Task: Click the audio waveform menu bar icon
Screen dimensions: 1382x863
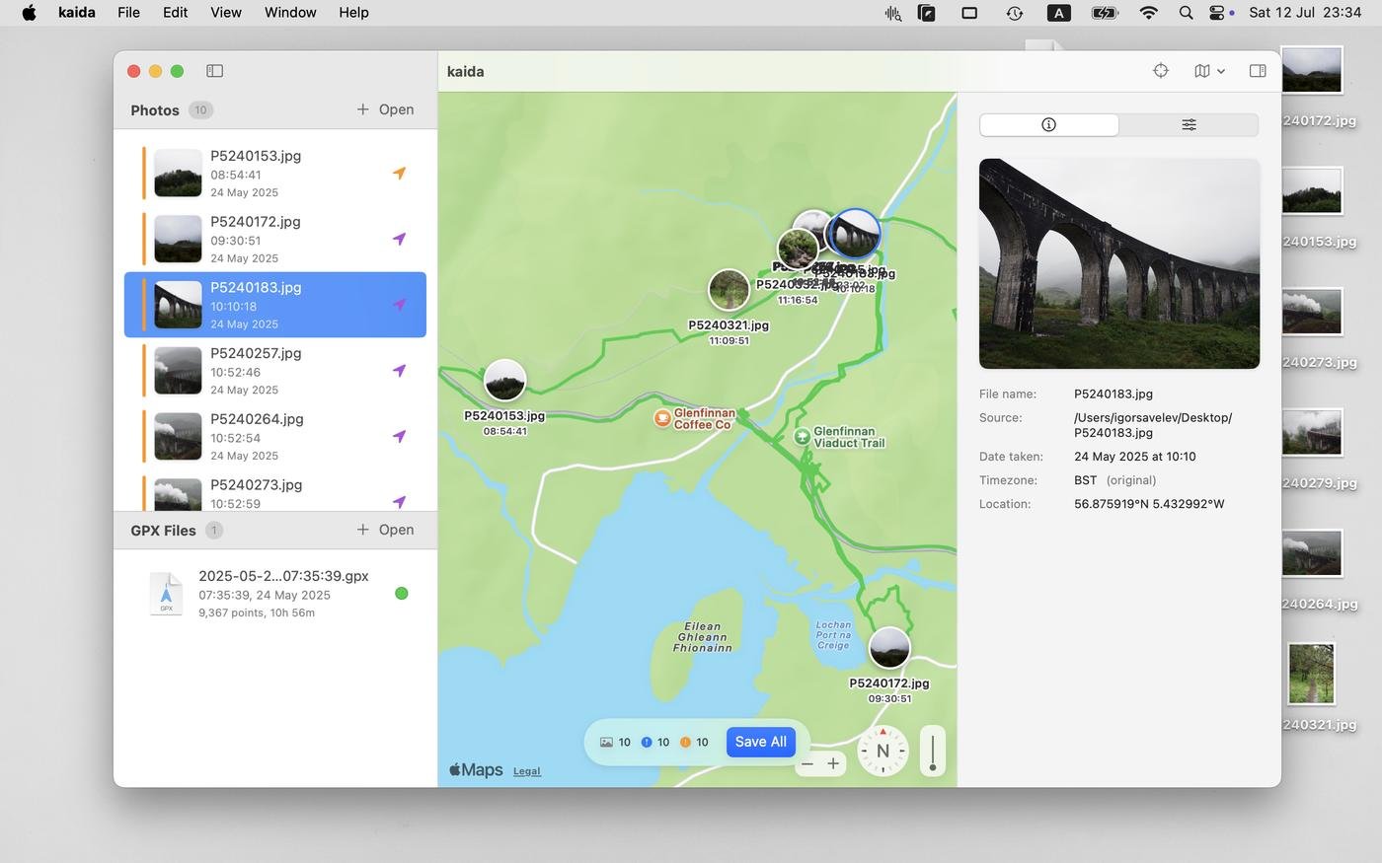Action: pyautogui.click(x=892, y=13)
